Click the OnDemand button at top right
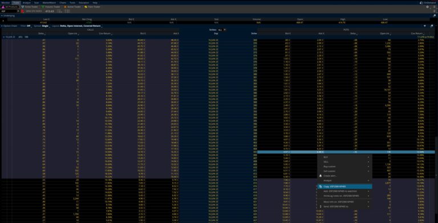The height and width of the screenshot is (223, 438). click(428, 2)
